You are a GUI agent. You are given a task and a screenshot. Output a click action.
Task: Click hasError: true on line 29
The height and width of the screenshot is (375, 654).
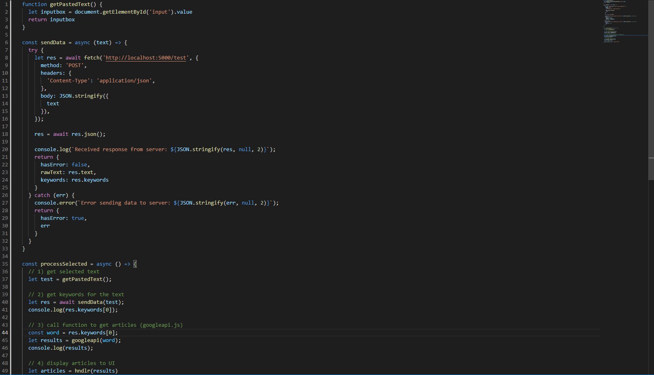[x=62, y=218]
